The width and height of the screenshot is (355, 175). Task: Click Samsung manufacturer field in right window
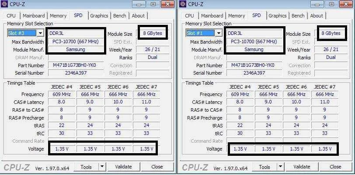(254, 49)
